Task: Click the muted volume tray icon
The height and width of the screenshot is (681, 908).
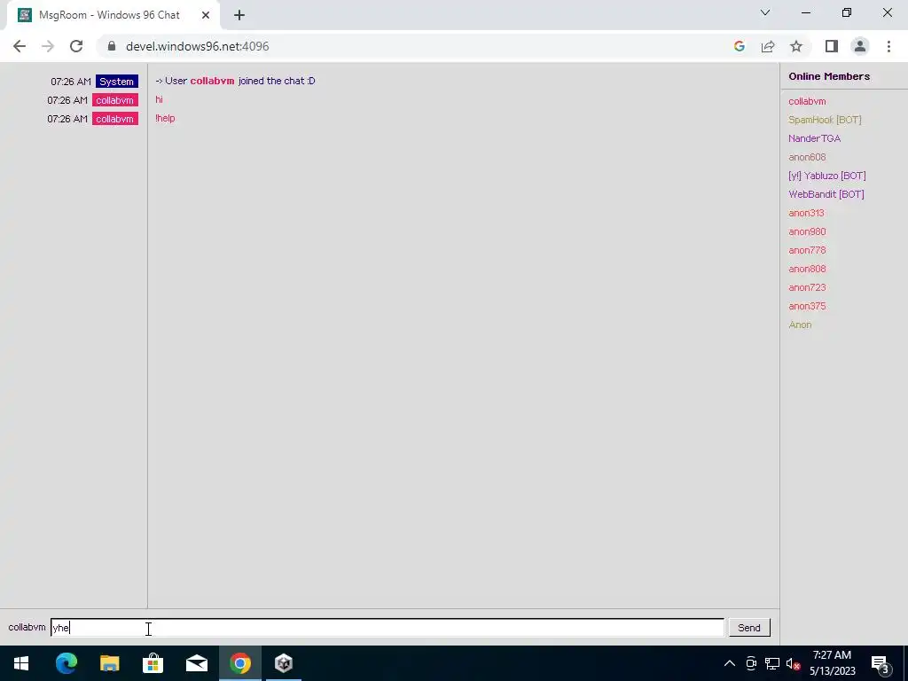Action: [793, 664]
